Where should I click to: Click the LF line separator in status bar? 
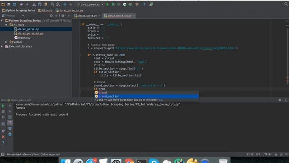pos(258,154)
